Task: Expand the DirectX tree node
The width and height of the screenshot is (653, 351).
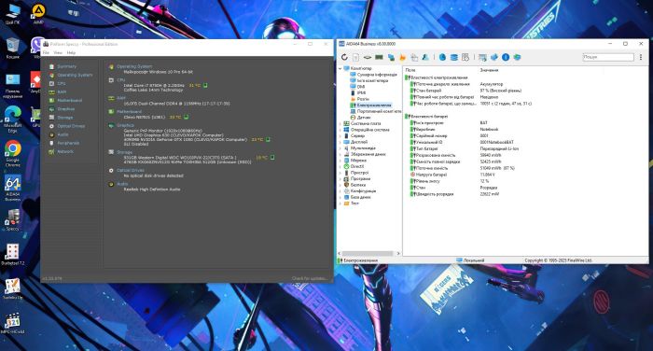Action: pos(340,166)
